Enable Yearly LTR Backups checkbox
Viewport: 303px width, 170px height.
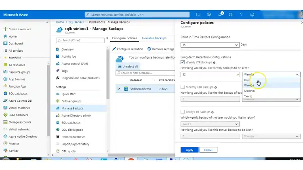click(x=183, y=112)
